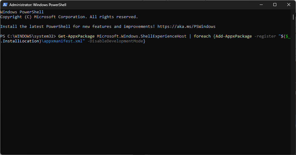The height and width of the screenshot is (155, 296).
Task: Click the Microsoft Corporation copyright line
Action: coord(69,17)
